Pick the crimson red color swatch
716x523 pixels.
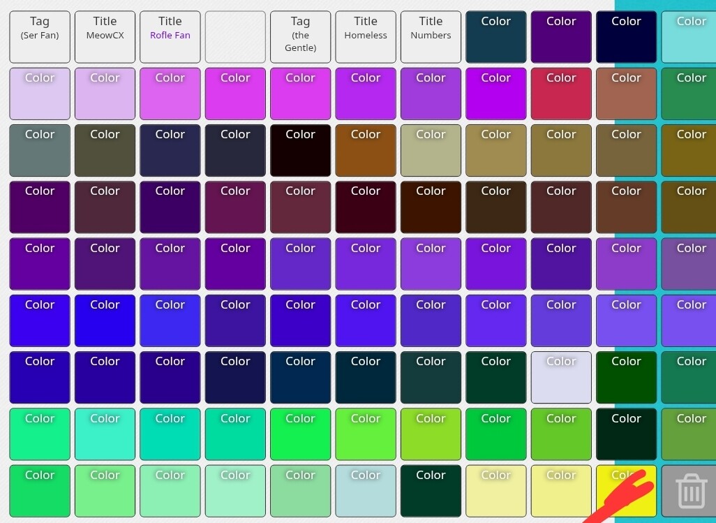pyautogui.click(x=561, y=94)
